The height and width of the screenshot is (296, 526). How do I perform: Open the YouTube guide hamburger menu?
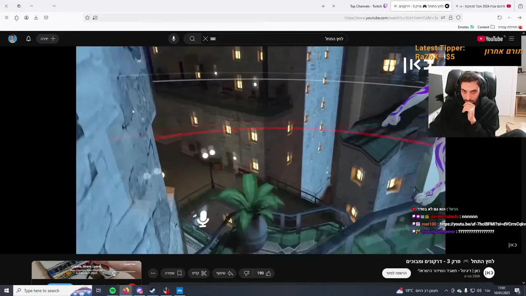pyautogui.click(x=511, y=39)
